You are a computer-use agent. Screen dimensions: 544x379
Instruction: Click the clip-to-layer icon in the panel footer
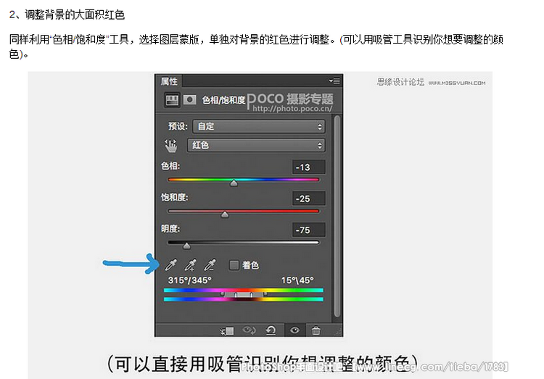coord(227,330)
